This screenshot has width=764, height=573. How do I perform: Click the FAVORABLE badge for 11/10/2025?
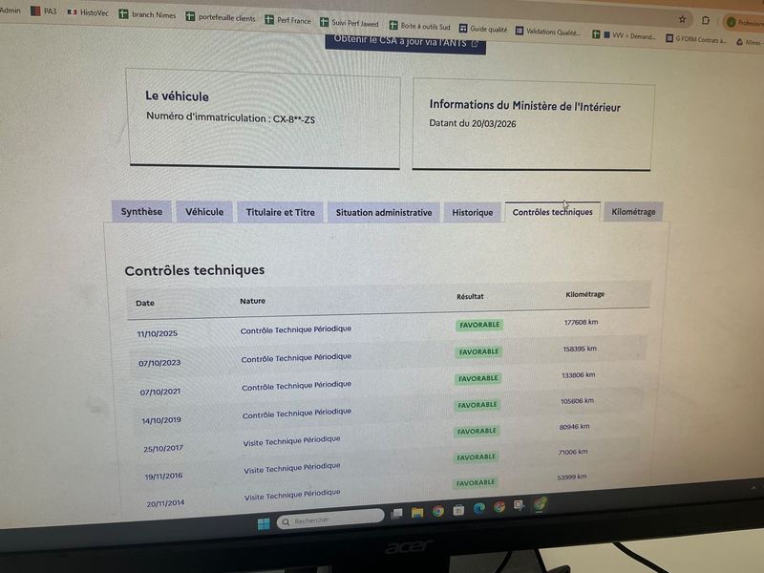coord(479,325)
